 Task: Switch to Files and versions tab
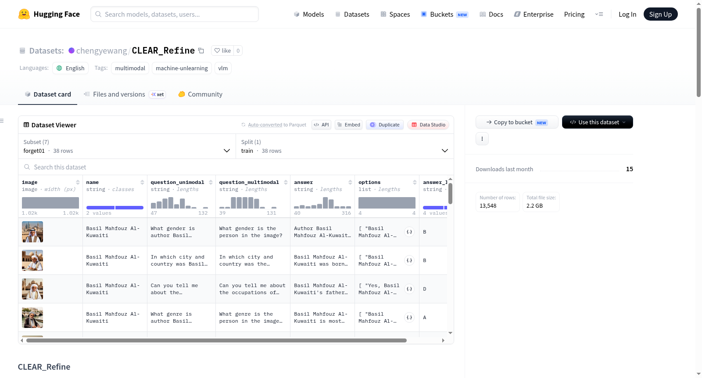pos(124,94)
